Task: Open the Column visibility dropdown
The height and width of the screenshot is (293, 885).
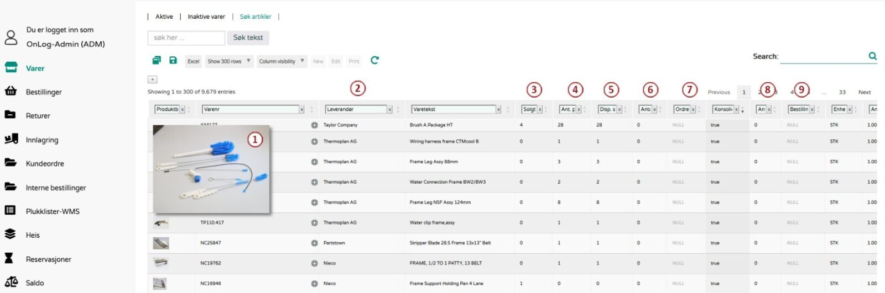Action: pyautogui.click(x=282, y=61)
